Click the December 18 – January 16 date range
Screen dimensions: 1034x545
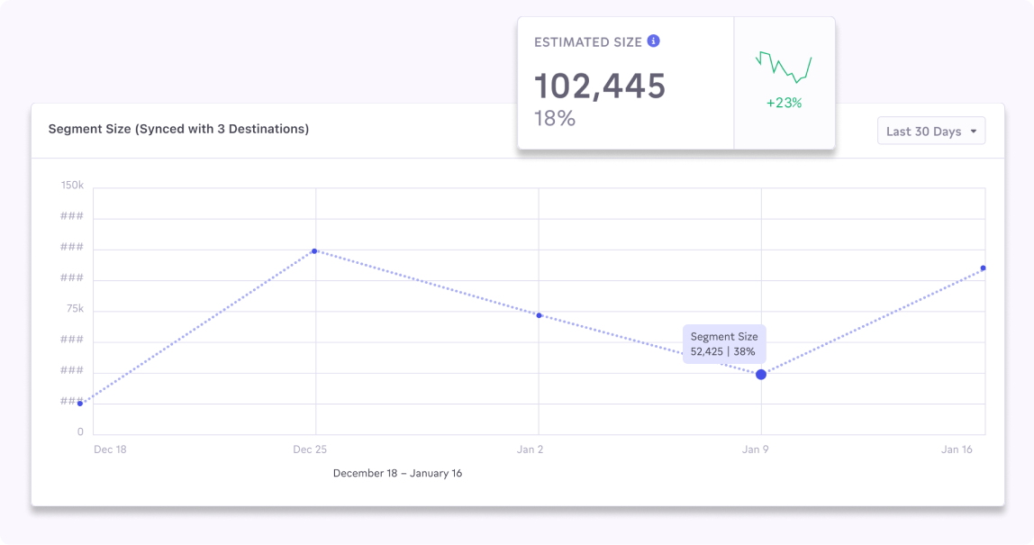tap(397, 473)
